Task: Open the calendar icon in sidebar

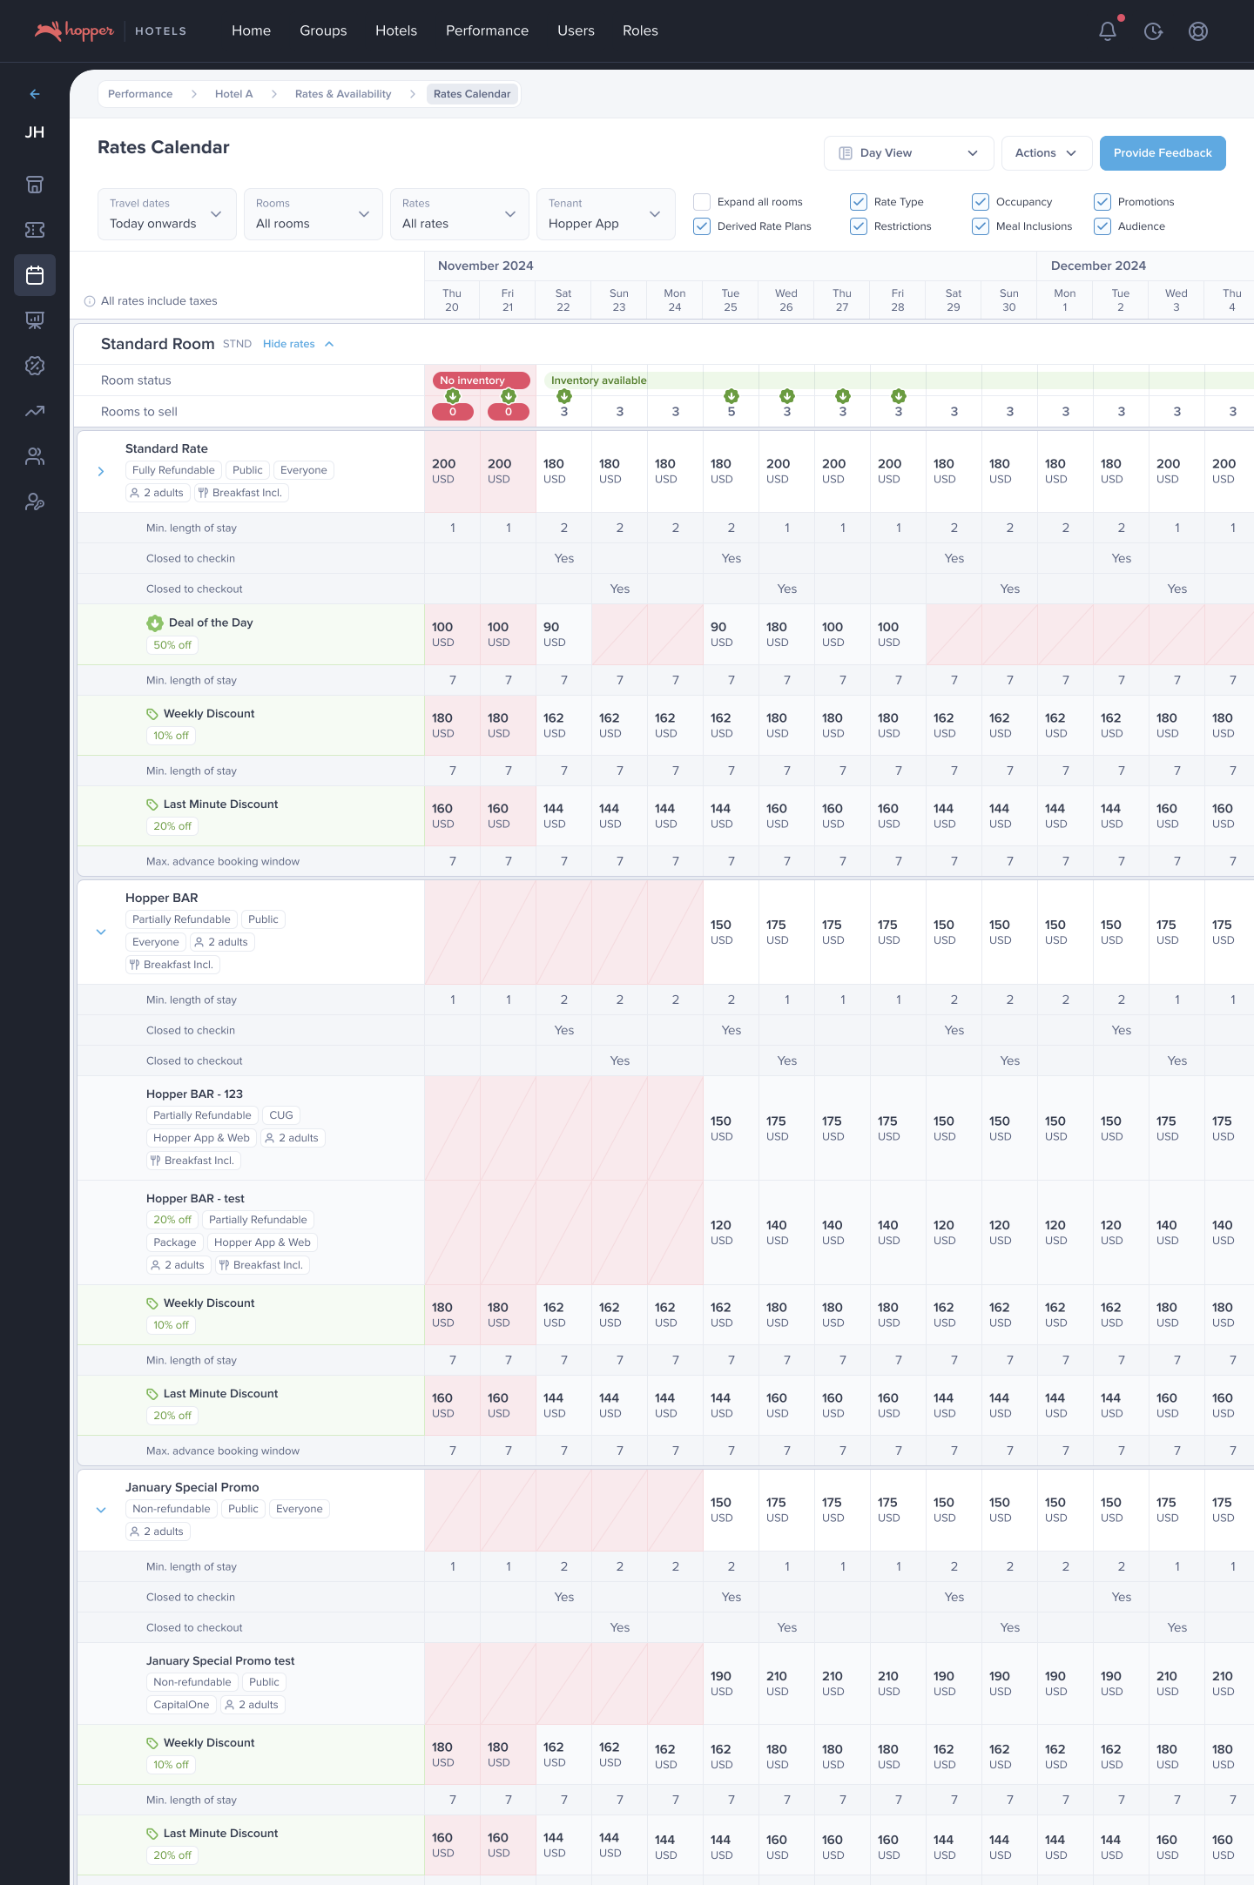Action: click(x=35, y=275)
